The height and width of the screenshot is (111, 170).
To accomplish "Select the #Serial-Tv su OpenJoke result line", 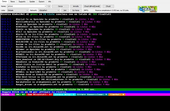I will (55, 19).
